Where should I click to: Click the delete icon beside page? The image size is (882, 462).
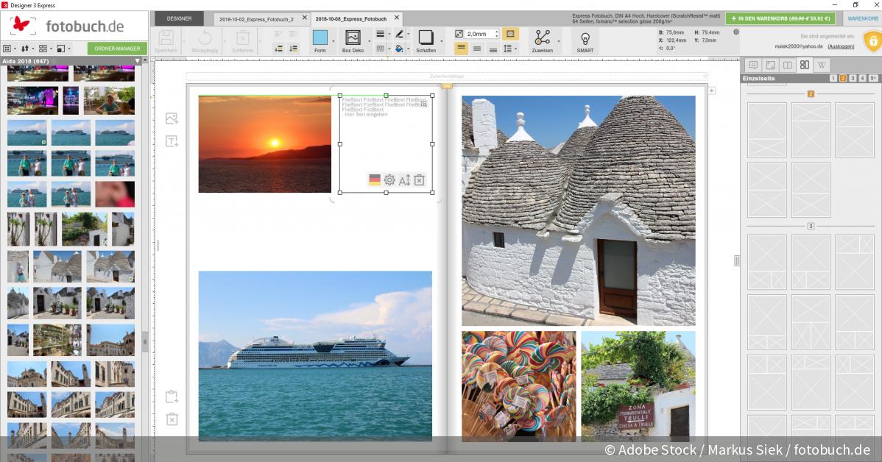172,419
